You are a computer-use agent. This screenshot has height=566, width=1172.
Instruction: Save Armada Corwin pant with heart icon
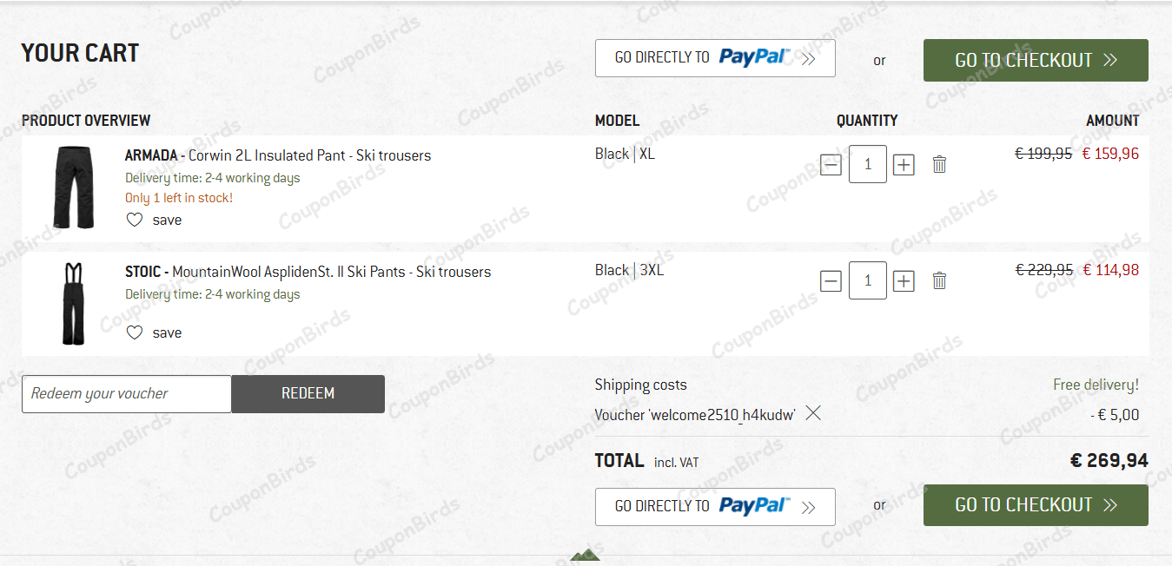pos(135,220)
